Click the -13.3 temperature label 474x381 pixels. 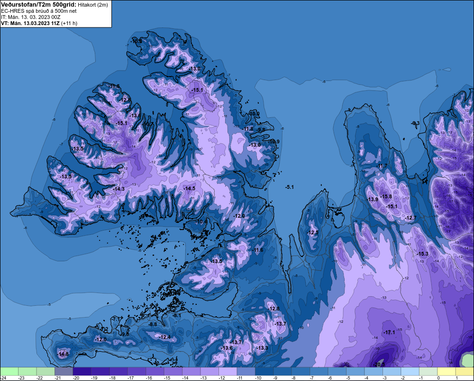[263, 348]
